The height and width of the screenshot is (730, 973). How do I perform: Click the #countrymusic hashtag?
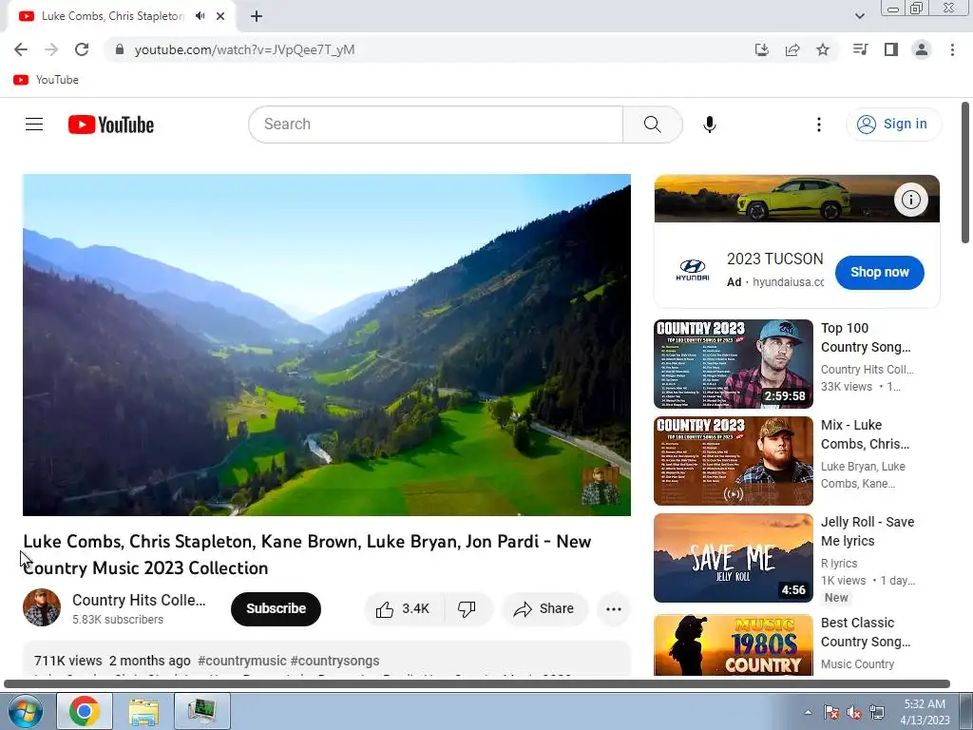[x=242, y=661]
